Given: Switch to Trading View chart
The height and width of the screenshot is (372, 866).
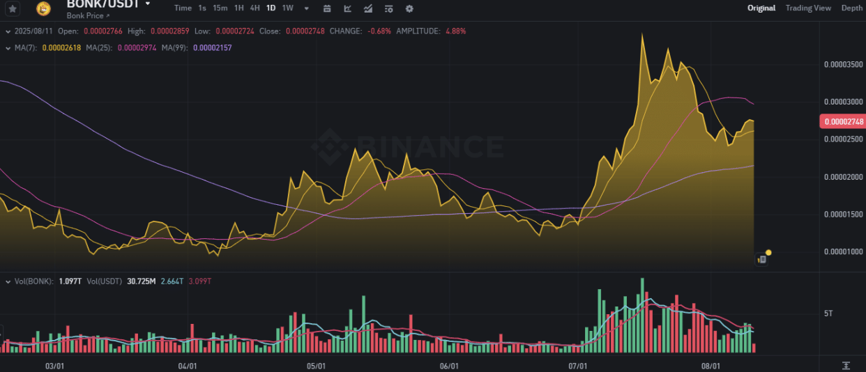Looking at the screenshot, I should pos(808,8).
